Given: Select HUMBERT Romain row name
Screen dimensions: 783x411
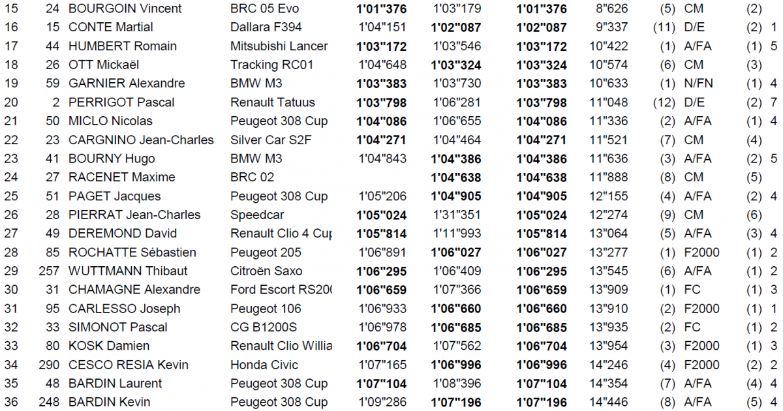Looking at the screenshot, I should click(123, 46).
